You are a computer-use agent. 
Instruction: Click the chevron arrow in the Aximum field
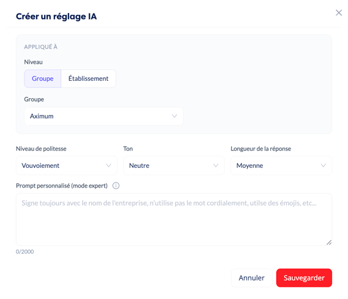tap(174, 116)
